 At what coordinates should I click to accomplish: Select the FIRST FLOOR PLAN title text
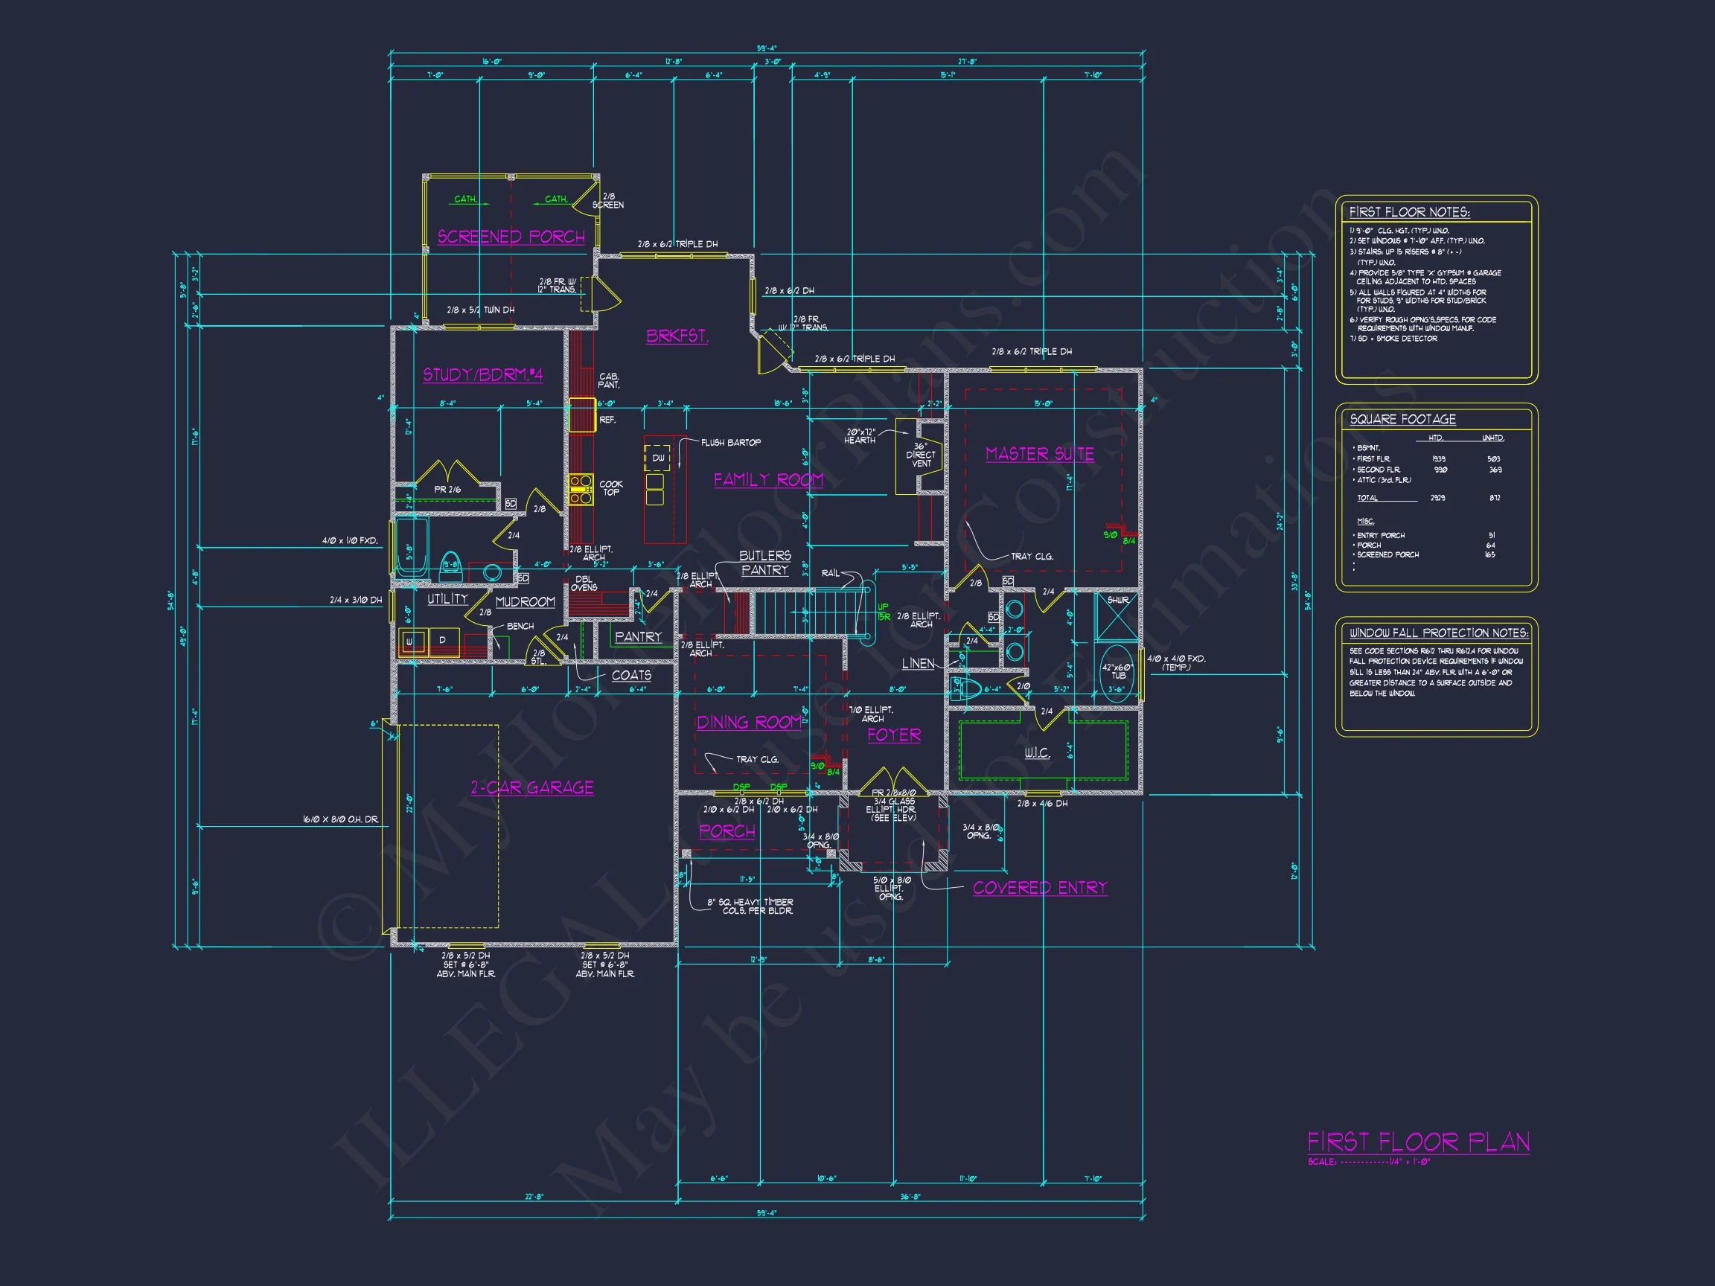tap(1418, 1142)
